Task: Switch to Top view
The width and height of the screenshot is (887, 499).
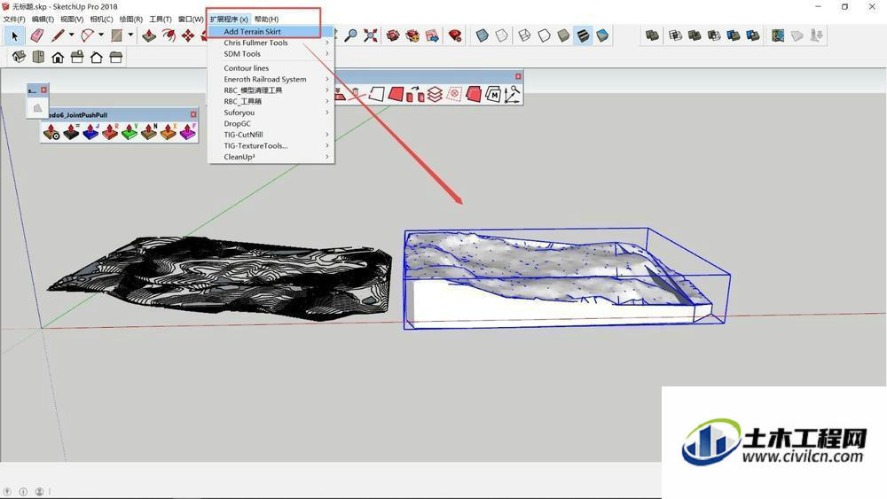Action: coord(38,57)
